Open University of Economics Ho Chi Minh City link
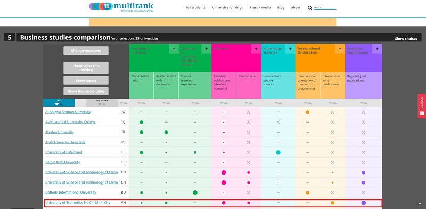 [78, 203]
